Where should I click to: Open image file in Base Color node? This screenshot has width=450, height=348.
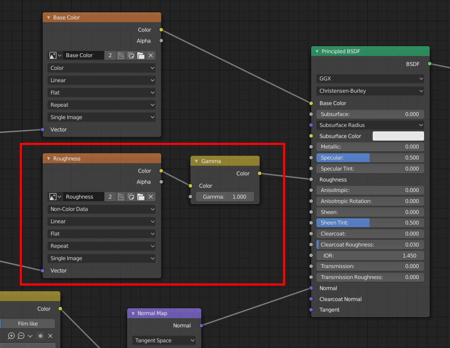141,55
